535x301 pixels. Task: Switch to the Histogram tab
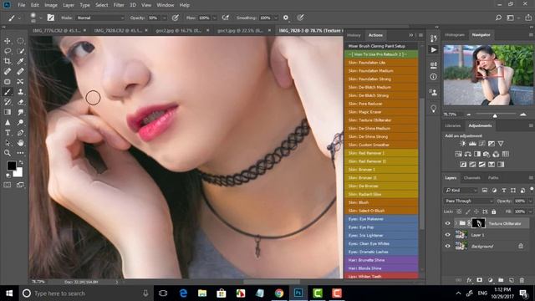455,35
